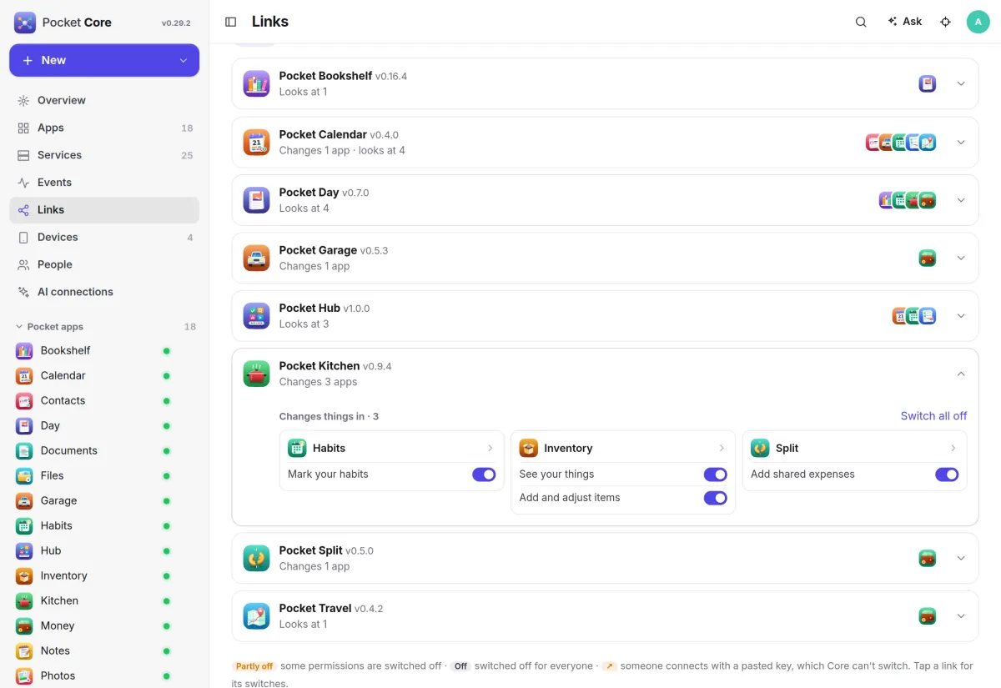
Task: Click the Habits icon in Kitchen card
Action: click(x=297, y=448)
